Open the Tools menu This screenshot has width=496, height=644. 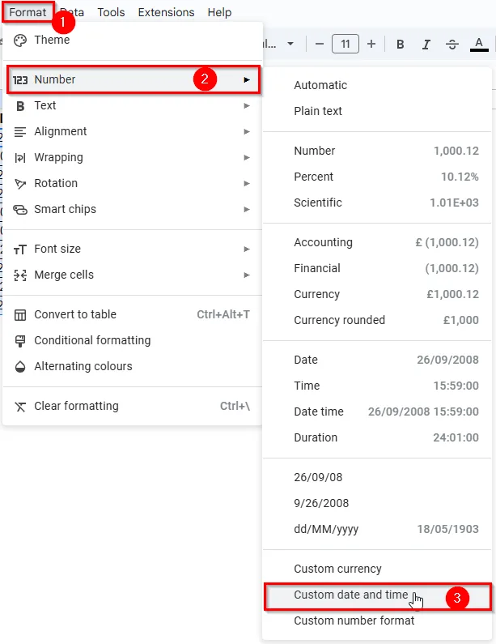click(x=111, y=12)
